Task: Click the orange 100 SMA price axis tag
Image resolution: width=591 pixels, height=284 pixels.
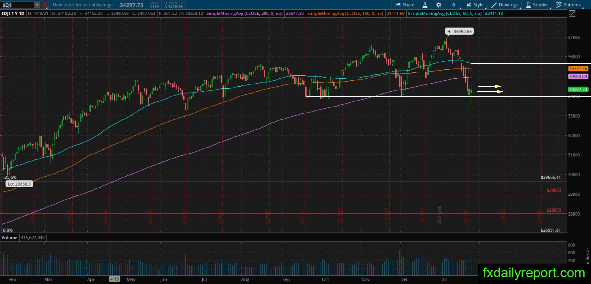Action: pos(578,68)
